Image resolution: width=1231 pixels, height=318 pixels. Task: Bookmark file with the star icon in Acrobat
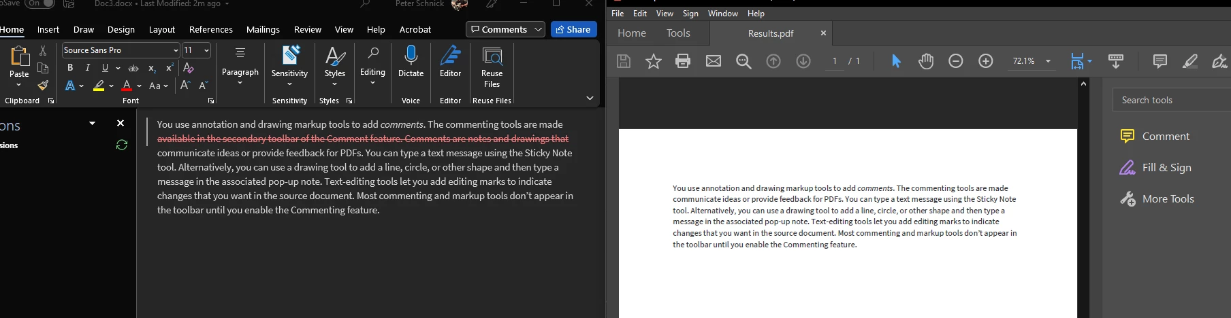click(653, 61)
